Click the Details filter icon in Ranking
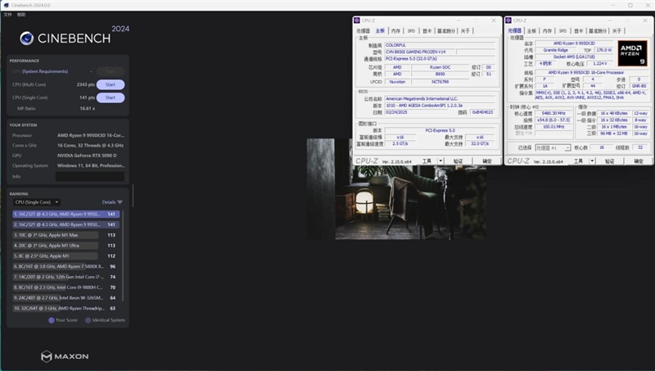The width and height of the screenshot is (655, 371). tap(120, 201)
